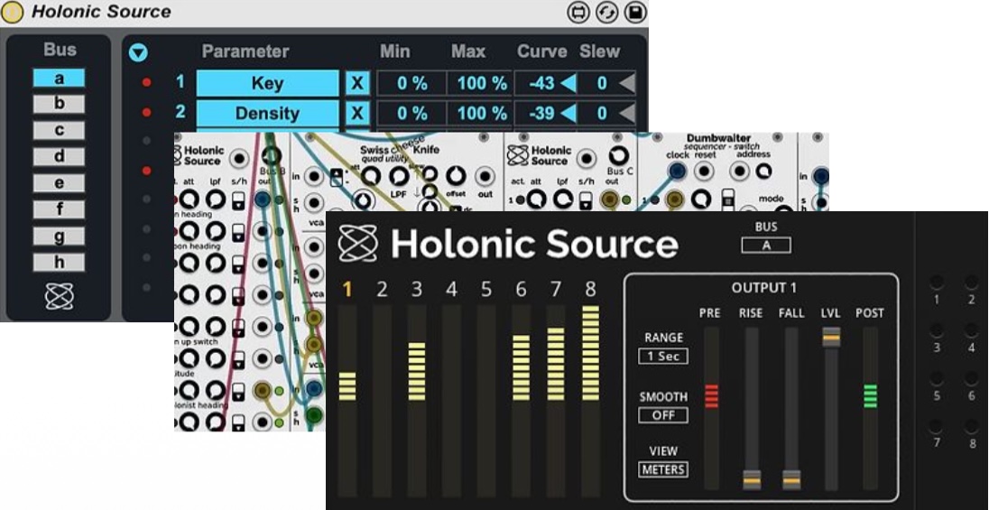Screen dimensions: 989x510
Task: Click the Bus C selector knob
Action: pos(619,156)
